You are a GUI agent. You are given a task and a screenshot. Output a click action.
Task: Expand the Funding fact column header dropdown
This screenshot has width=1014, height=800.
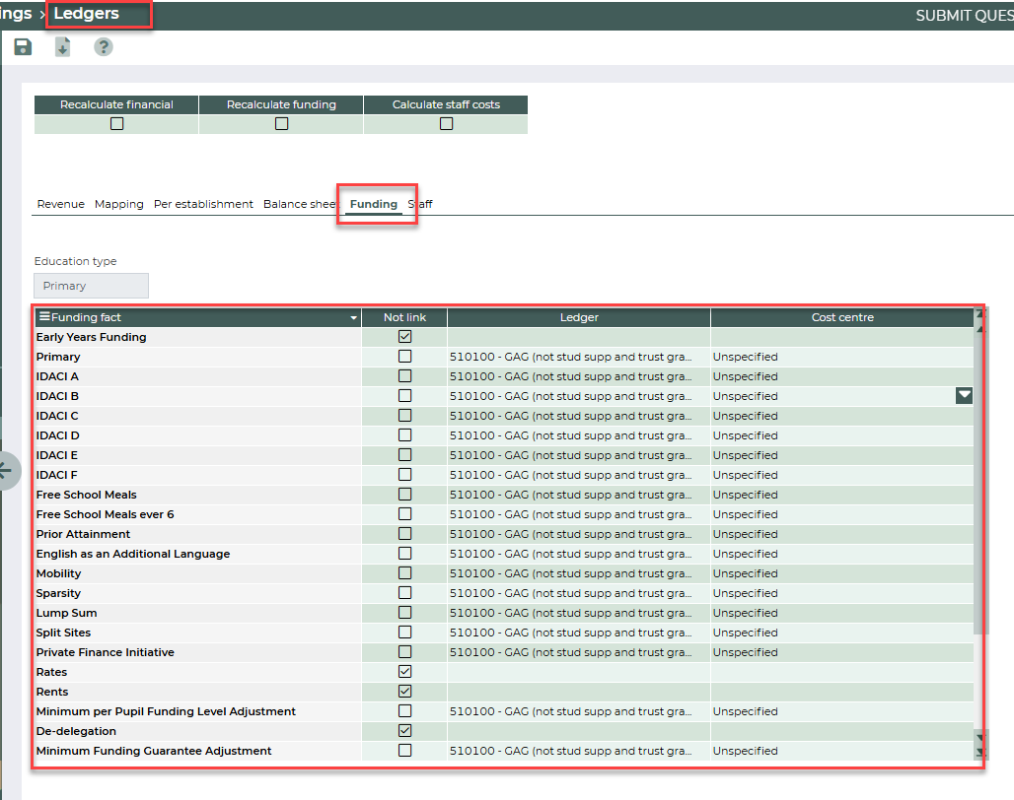click(x=353, y=318)
